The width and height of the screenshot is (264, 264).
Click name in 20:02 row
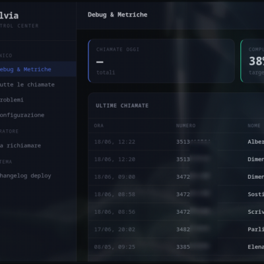pyautogui.click(x=255, y=229)
